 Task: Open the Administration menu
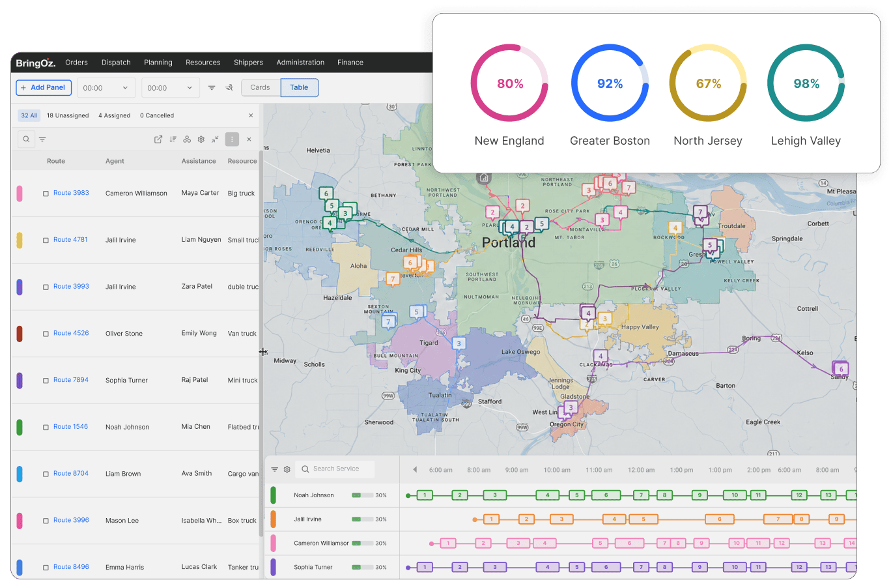300,63
